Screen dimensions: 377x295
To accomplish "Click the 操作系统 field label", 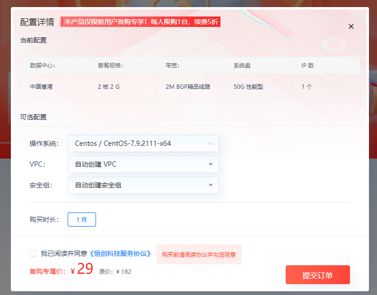I will (x=44, y=143).
